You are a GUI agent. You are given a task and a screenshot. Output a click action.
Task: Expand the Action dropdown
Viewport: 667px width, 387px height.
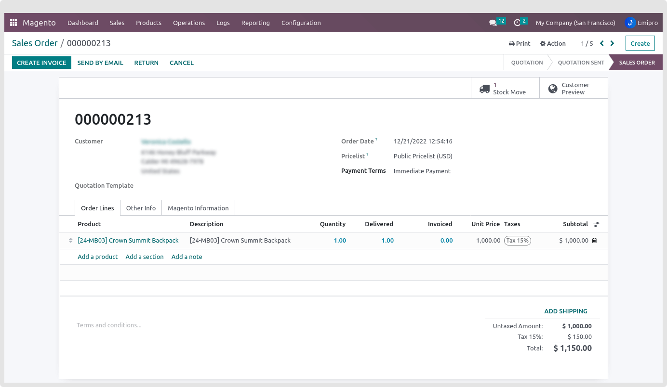[553, 43]
